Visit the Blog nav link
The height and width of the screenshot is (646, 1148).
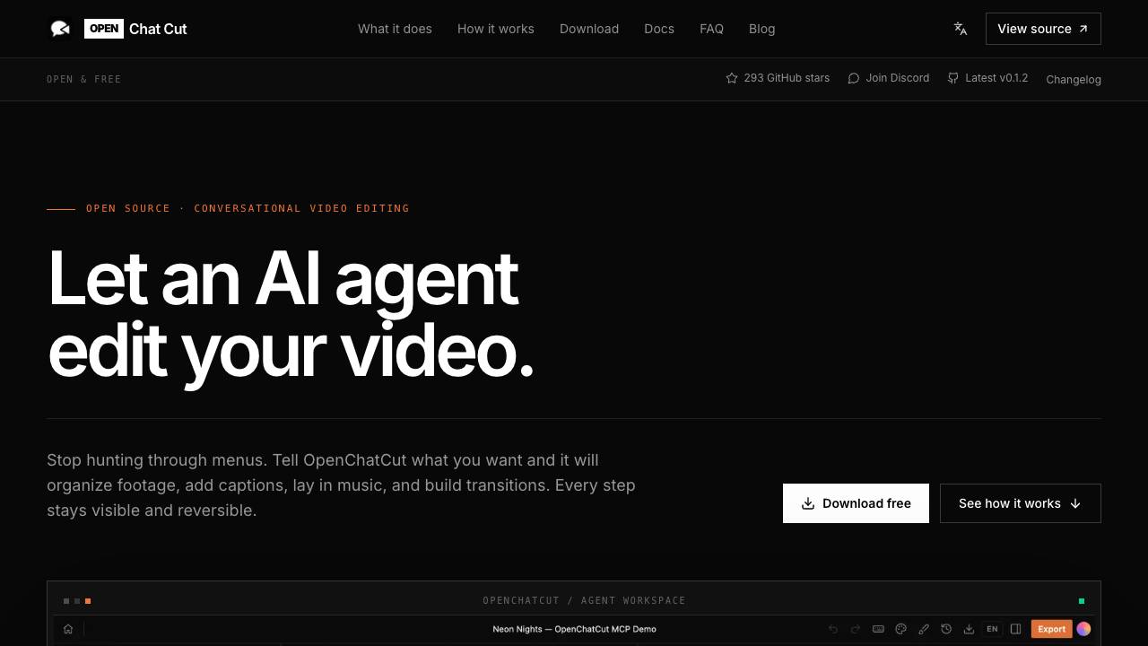(762, 29)
